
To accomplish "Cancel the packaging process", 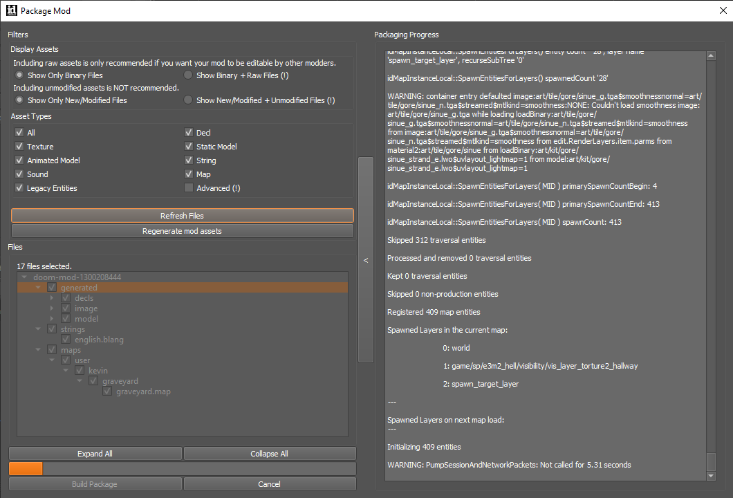I will tap(270, 484).
